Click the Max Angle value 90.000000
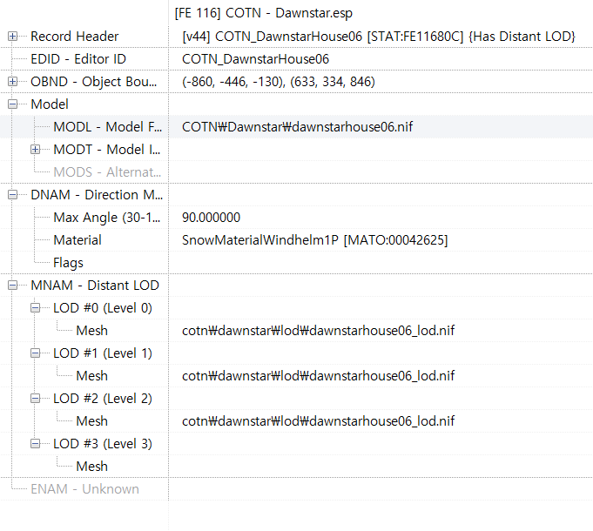Screen dimensions: 593x531 pos(212,218)
